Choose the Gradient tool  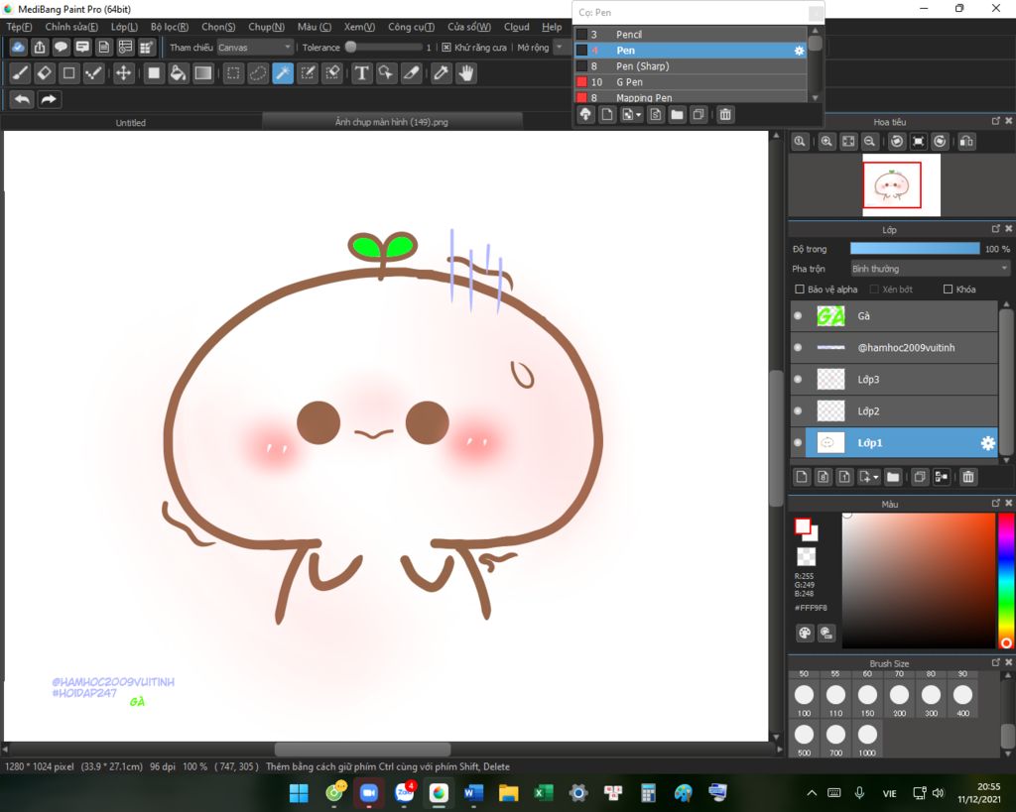(x=203, y=73)
